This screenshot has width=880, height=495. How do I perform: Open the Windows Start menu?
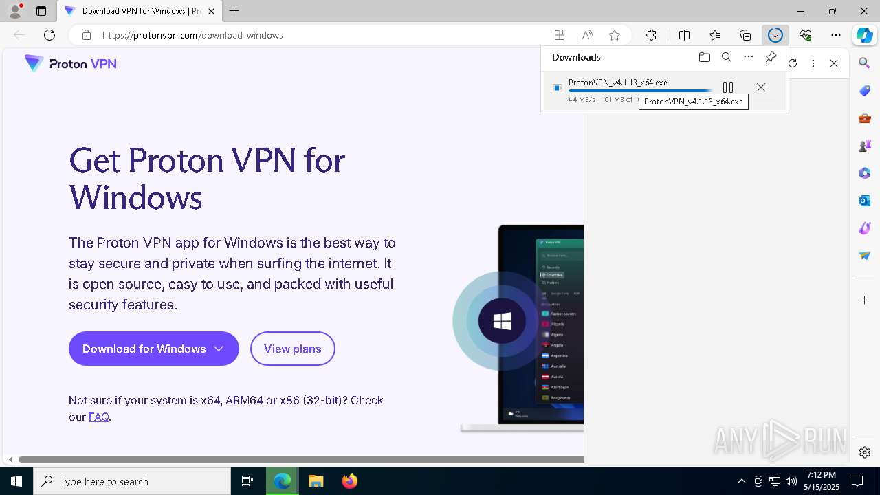16,481
